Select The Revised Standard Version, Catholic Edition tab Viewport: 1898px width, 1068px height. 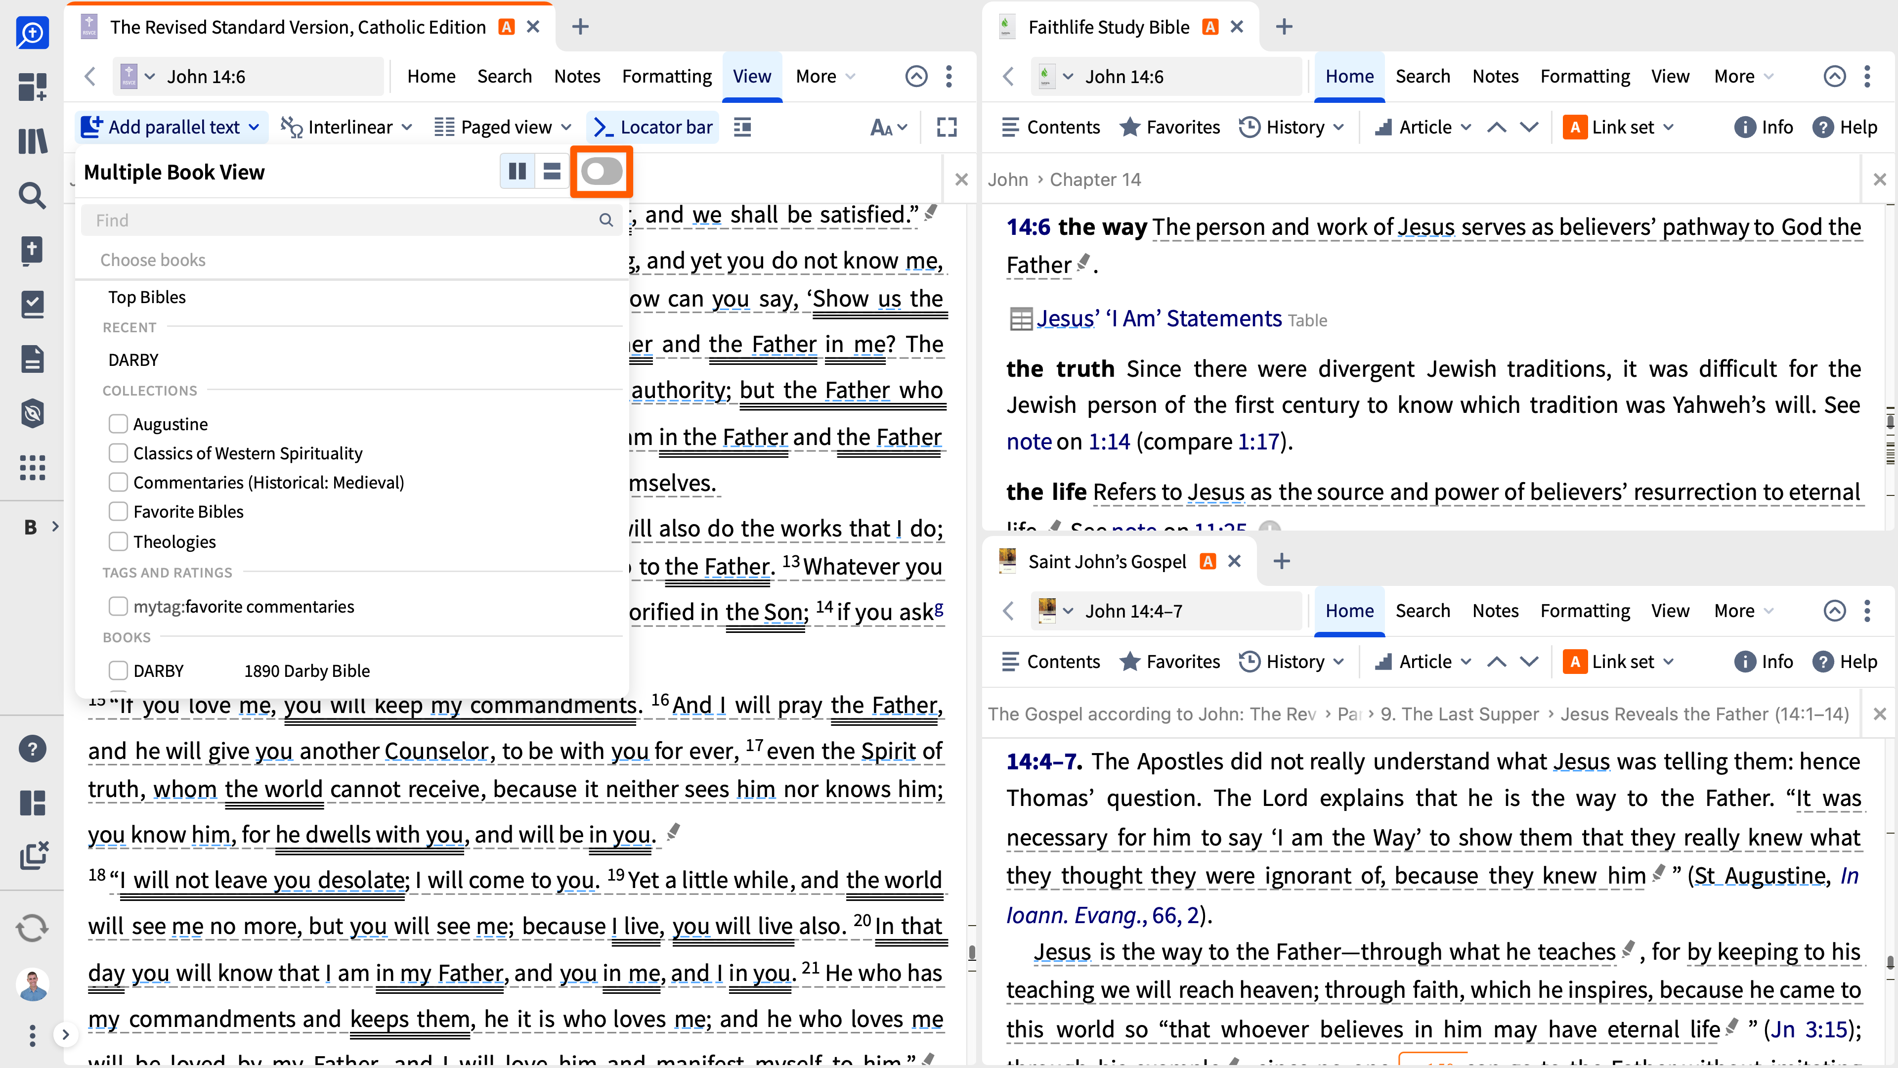298,27
